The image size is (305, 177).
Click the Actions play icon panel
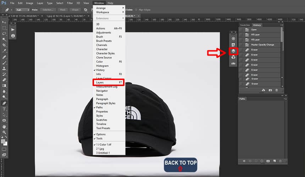point(13,30)
